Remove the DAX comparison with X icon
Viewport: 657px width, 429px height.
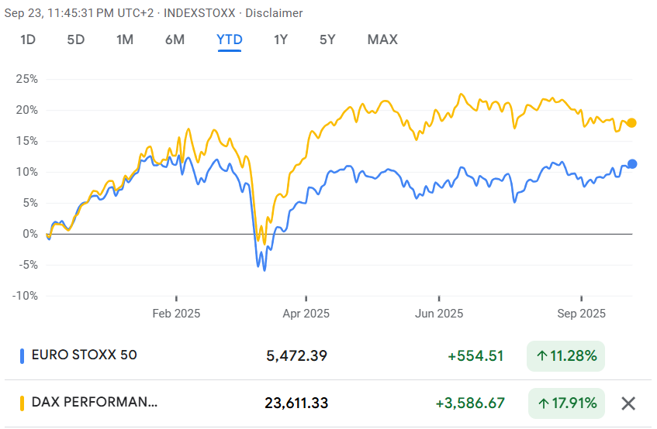pos(628,403)
